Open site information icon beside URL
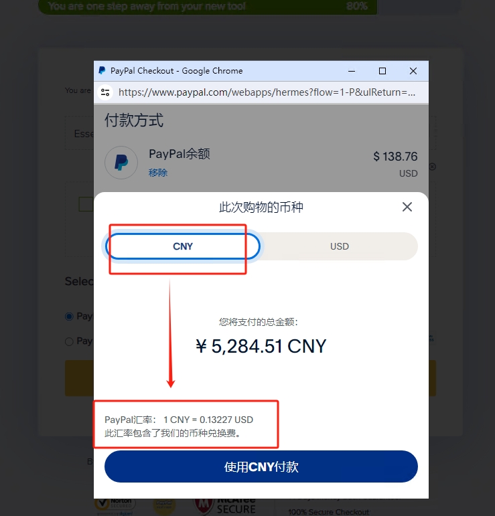The image size is (495, 516). point(105,92)
